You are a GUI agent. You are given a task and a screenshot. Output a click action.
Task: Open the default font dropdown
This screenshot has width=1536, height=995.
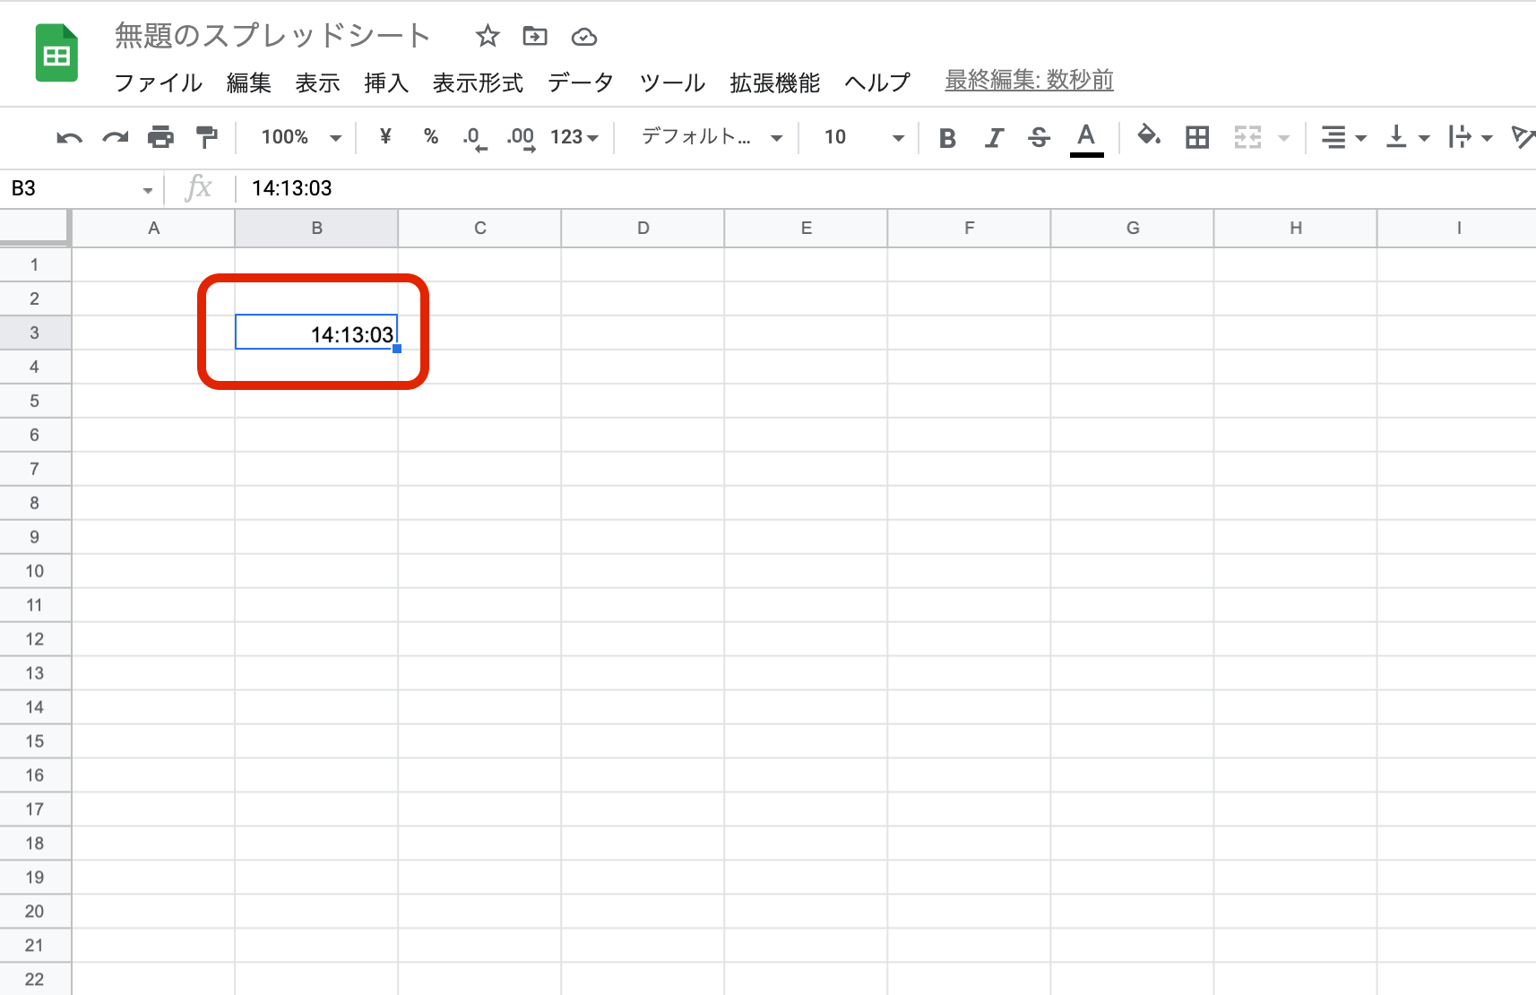[712, 137]
